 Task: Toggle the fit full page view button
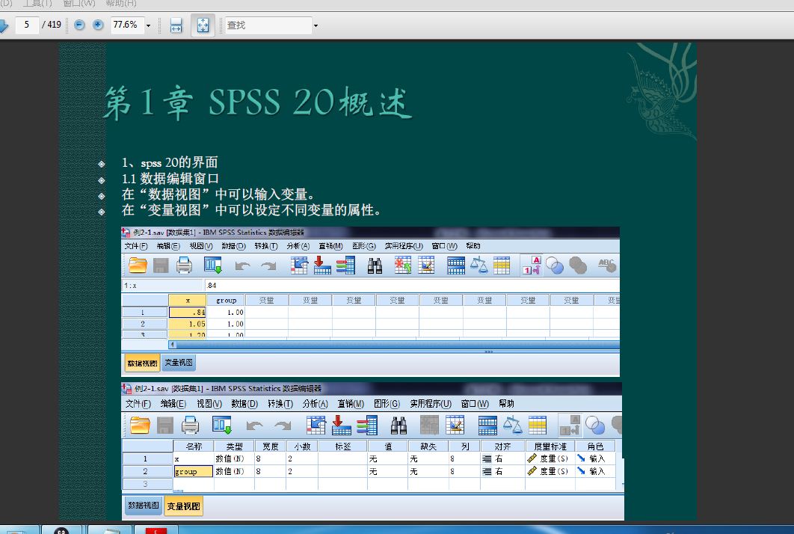202,25
